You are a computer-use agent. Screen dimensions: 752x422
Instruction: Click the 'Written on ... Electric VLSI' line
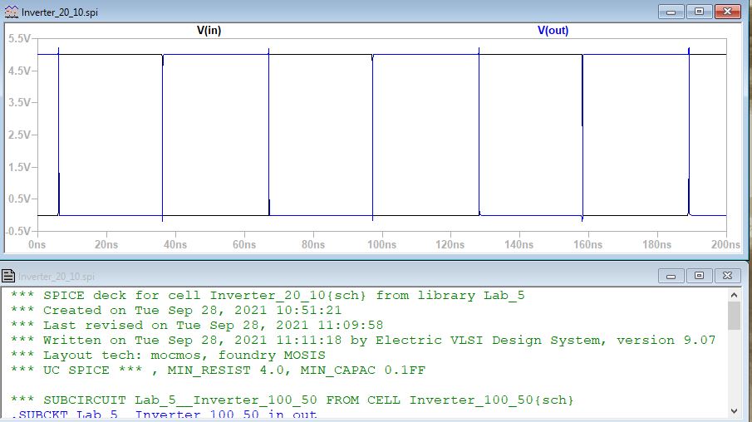point(363,340)
